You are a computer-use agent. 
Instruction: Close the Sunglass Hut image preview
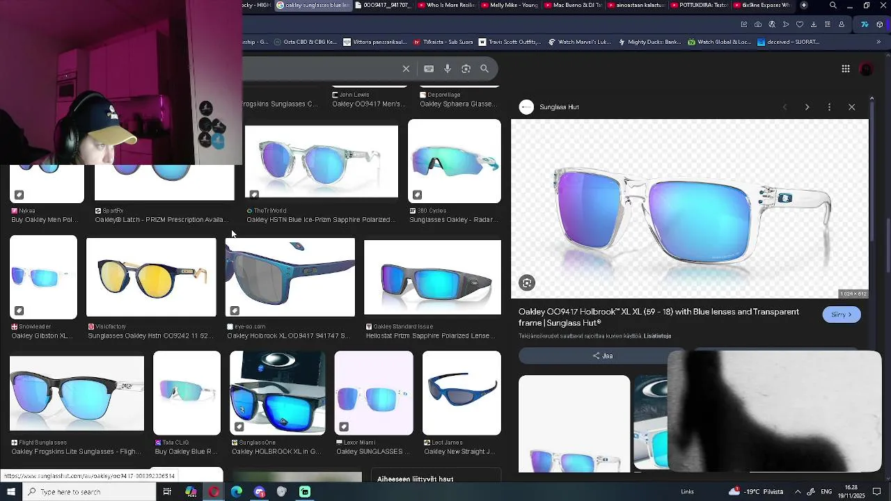851,107
